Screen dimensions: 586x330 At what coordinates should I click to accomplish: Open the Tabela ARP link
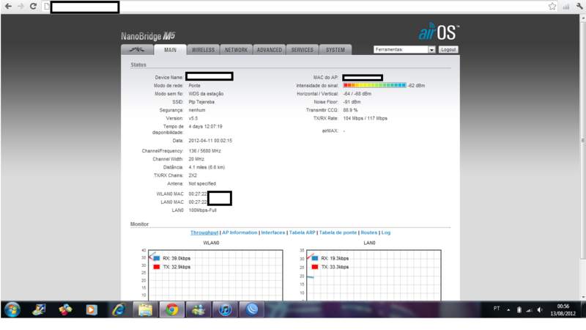[x=302, y=232]
